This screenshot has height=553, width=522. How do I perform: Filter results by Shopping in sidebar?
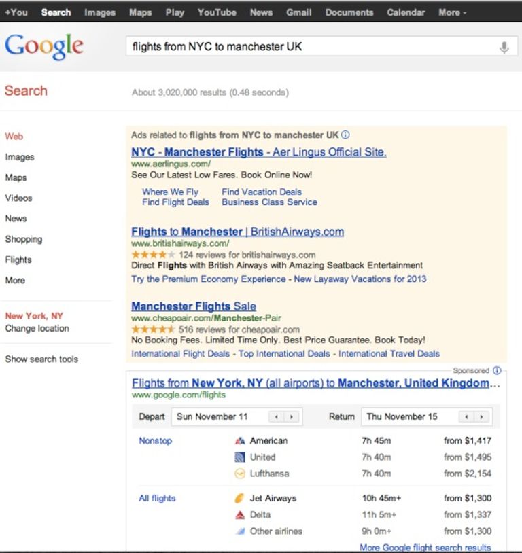click(x=24, y=239)
